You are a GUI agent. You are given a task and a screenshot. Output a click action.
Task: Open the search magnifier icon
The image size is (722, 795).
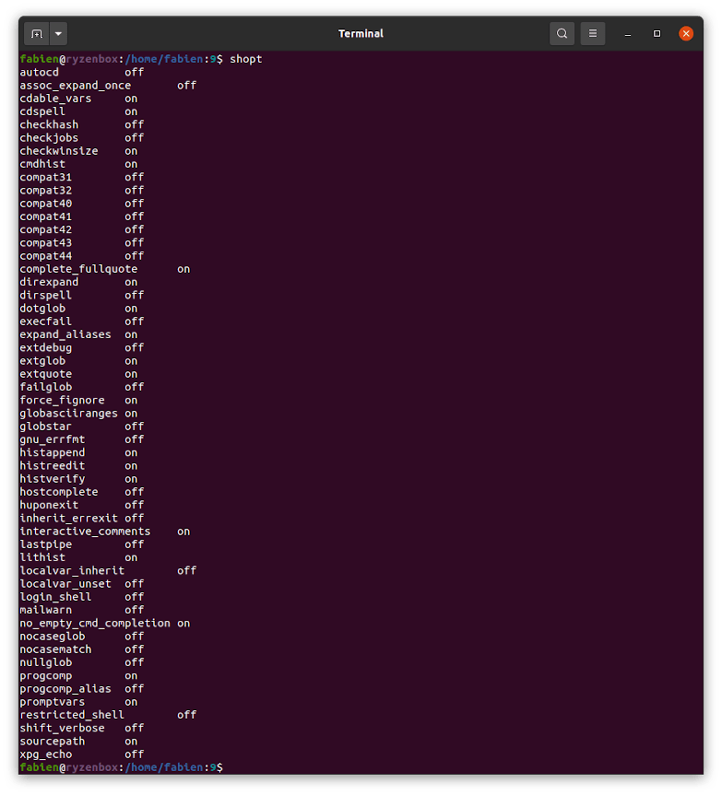coord(562,33)
